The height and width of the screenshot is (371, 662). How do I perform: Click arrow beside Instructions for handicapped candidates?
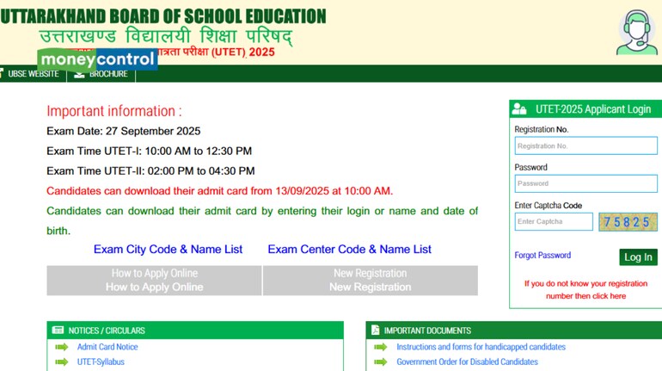tap(380, 347)
